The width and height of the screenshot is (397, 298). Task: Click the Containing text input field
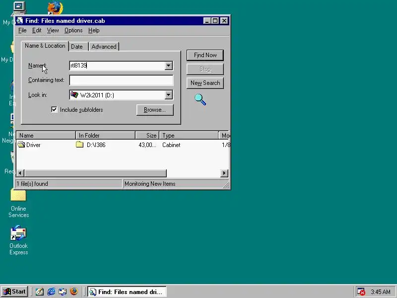tap(121, 80)
